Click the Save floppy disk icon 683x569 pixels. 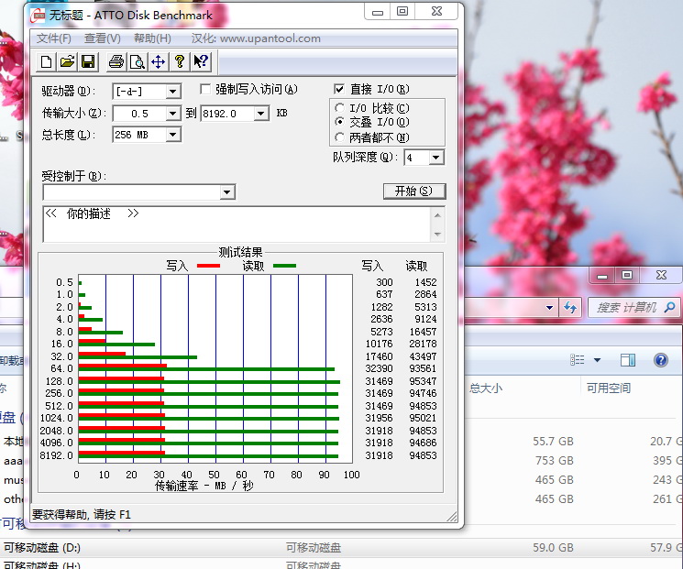[88, 61]
